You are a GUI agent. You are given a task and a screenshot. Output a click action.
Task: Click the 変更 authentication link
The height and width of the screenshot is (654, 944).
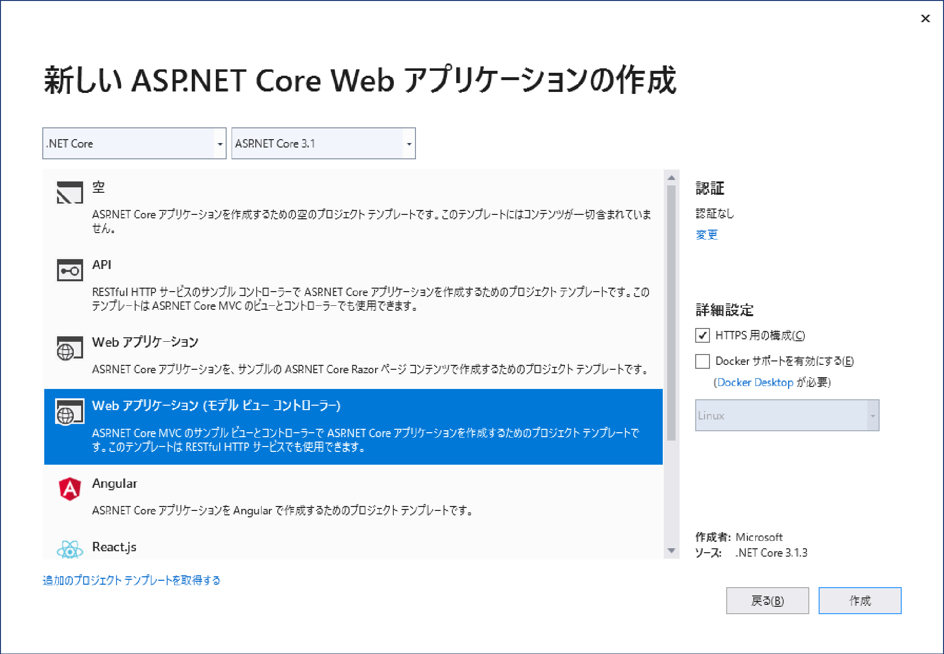pyautogui.click(x=707, y=235)
